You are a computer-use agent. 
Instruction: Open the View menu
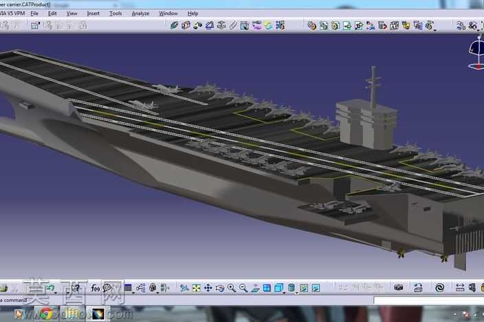71,14
